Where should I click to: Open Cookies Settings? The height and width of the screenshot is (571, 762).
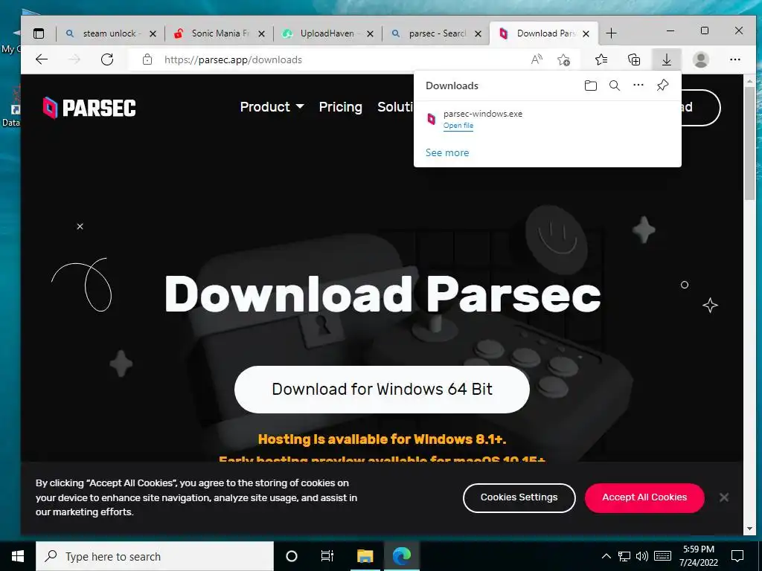(519, 497)
